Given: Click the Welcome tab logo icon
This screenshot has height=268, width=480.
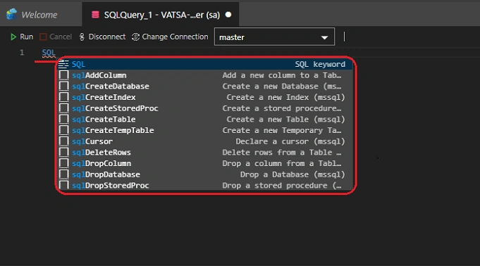Looking at the screenshot, I should [12, 14].
